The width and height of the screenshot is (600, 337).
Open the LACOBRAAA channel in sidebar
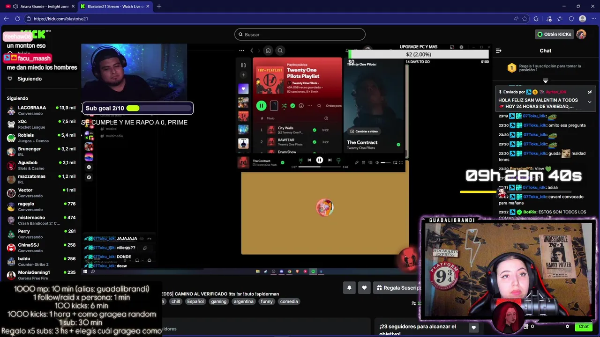coord(41,110)
